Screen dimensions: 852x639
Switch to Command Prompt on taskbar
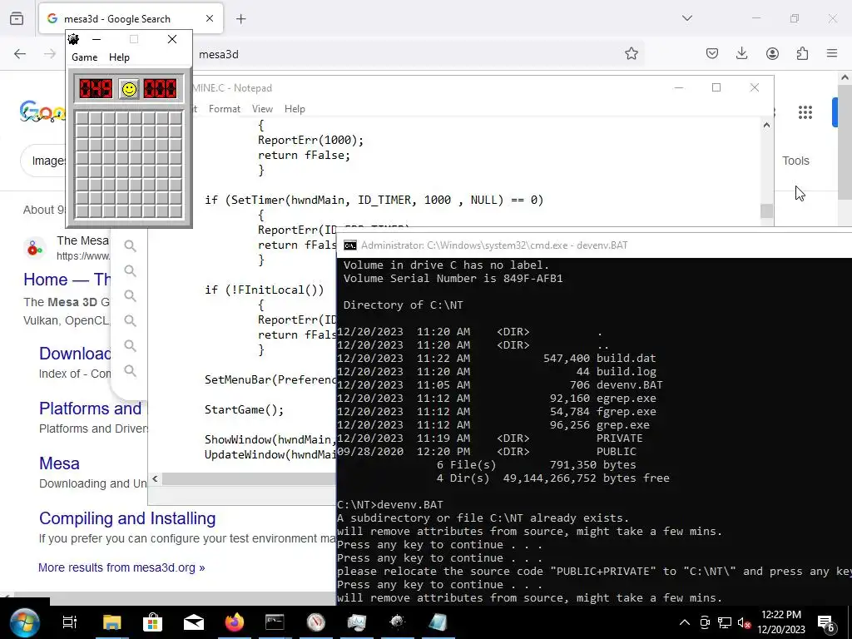pos(275,622)
